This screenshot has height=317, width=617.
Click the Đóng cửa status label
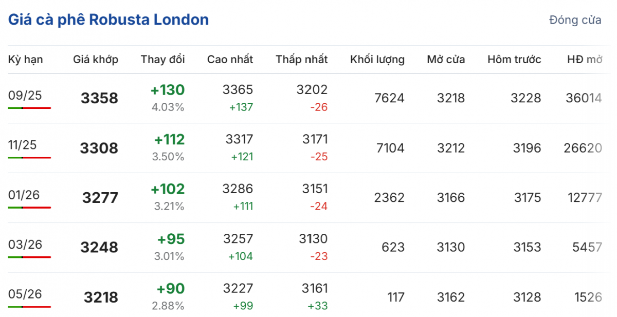click(575, 21)
